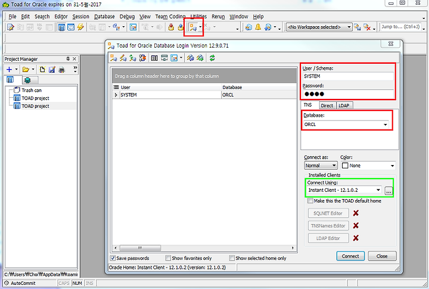Click the save project disk icon
The image size is (429, 289).
coord(52,70)
